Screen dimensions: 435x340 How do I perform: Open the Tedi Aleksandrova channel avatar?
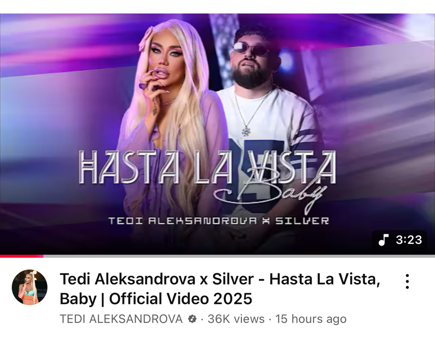click(x=29, y=287)
